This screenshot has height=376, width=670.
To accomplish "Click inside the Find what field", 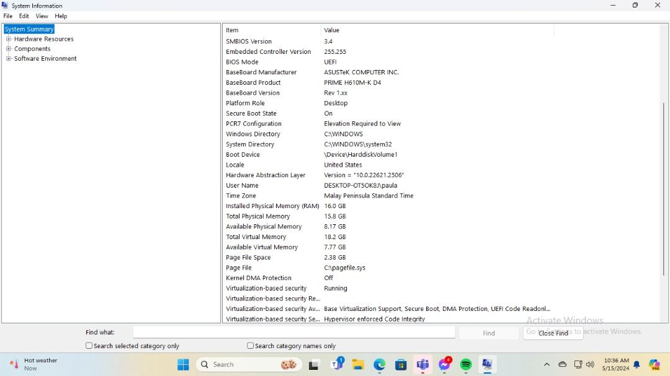I will (x=292, y=332).
